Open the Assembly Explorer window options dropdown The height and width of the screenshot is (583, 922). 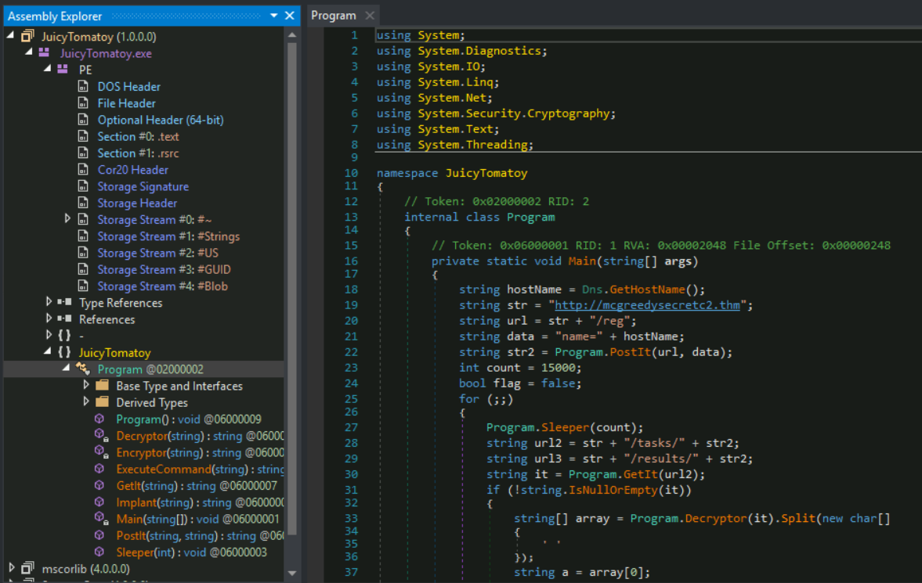click(273, 16)
